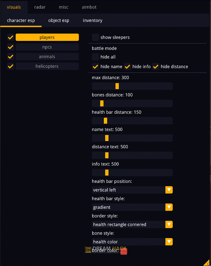Click the max distance slider handle
Screen dimensions: 211x266
point(117,86)
